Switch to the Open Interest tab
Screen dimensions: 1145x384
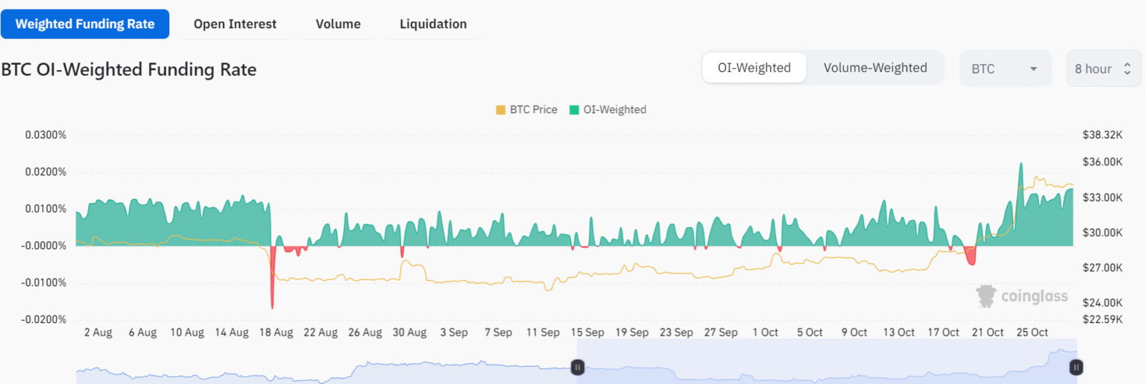click(x=235, y=24)
